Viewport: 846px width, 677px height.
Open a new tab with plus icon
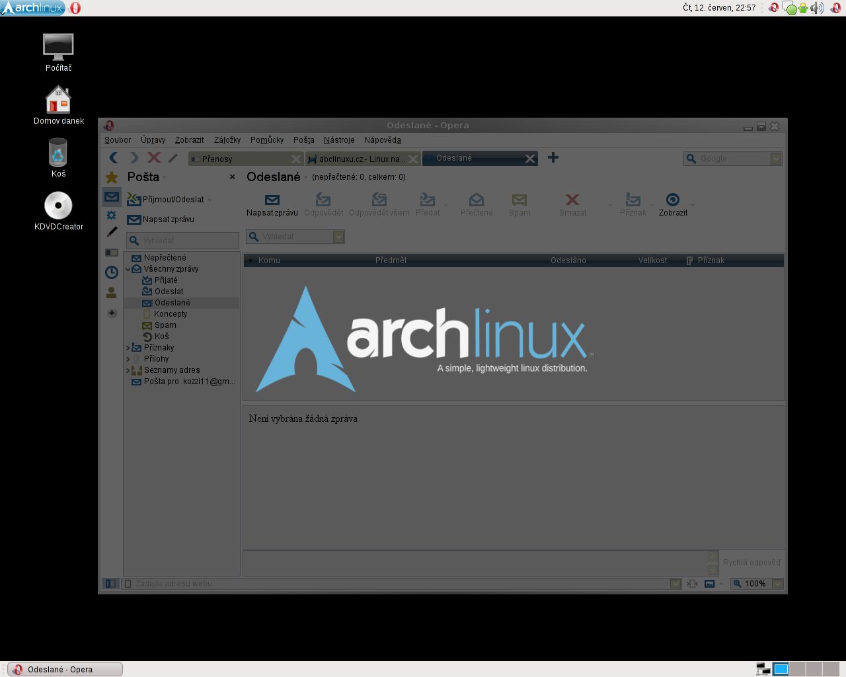(x=553, y=157)
